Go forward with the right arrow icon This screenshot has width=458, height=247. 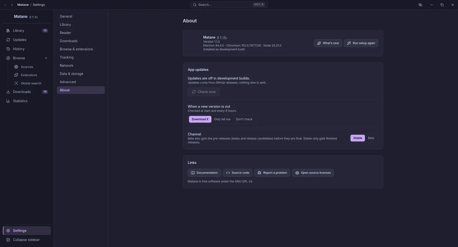click(12, 5)
